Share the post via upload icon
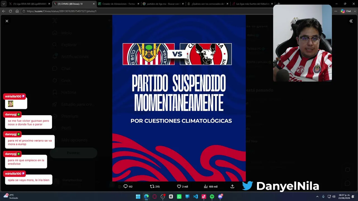 (232, 186)
